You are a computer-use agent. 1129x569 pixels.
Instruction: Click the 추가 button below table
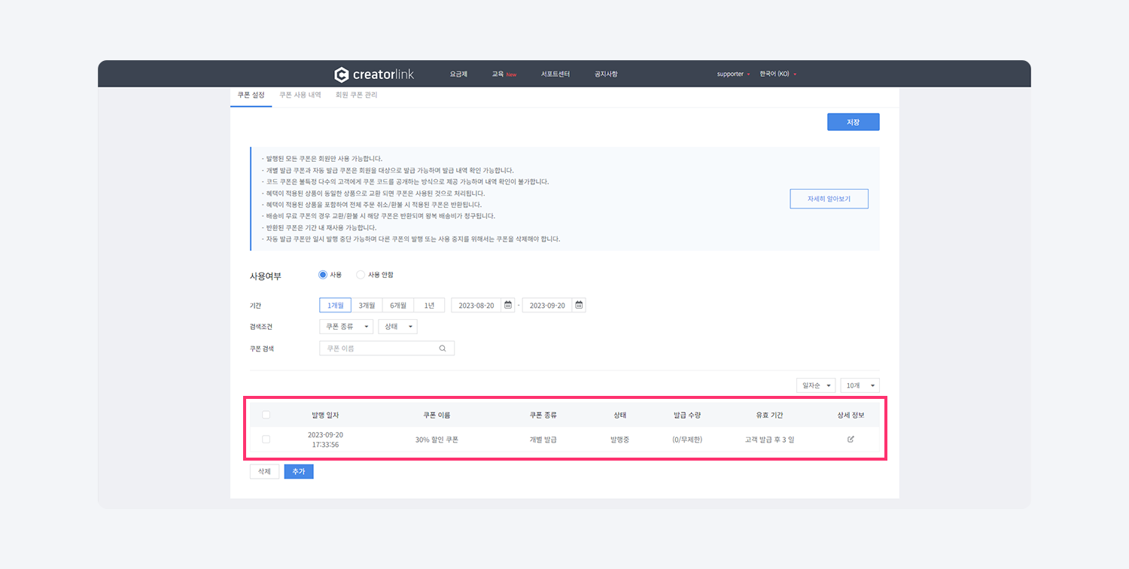coord(299,471)
